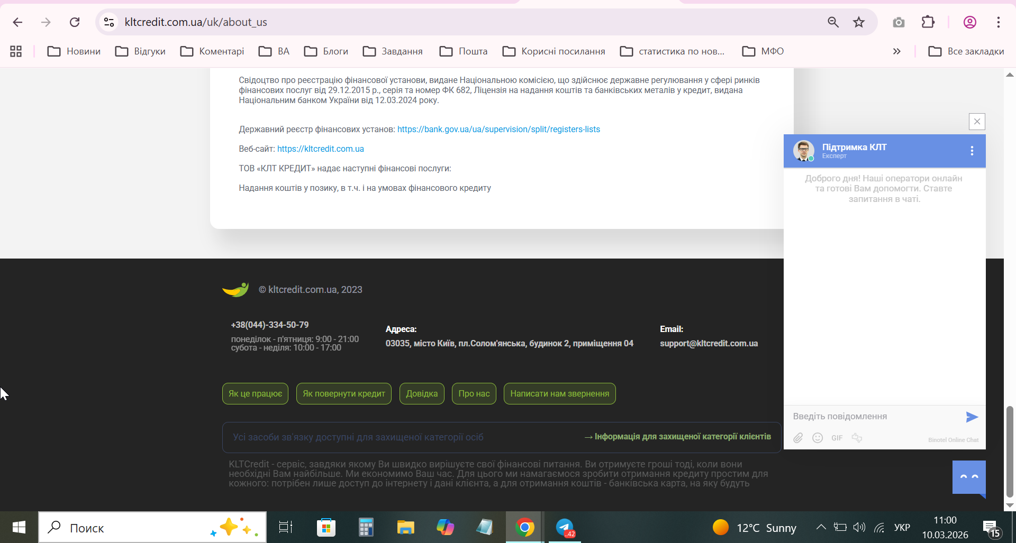Open the Коментарі bookmark folder

(212, 51)
